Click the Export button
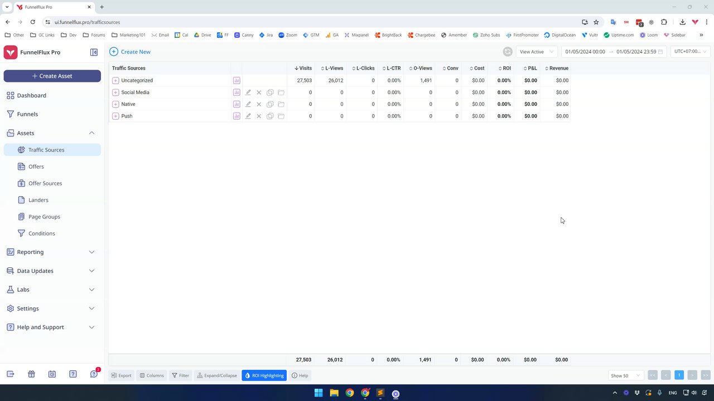 [x=121, y=375]
